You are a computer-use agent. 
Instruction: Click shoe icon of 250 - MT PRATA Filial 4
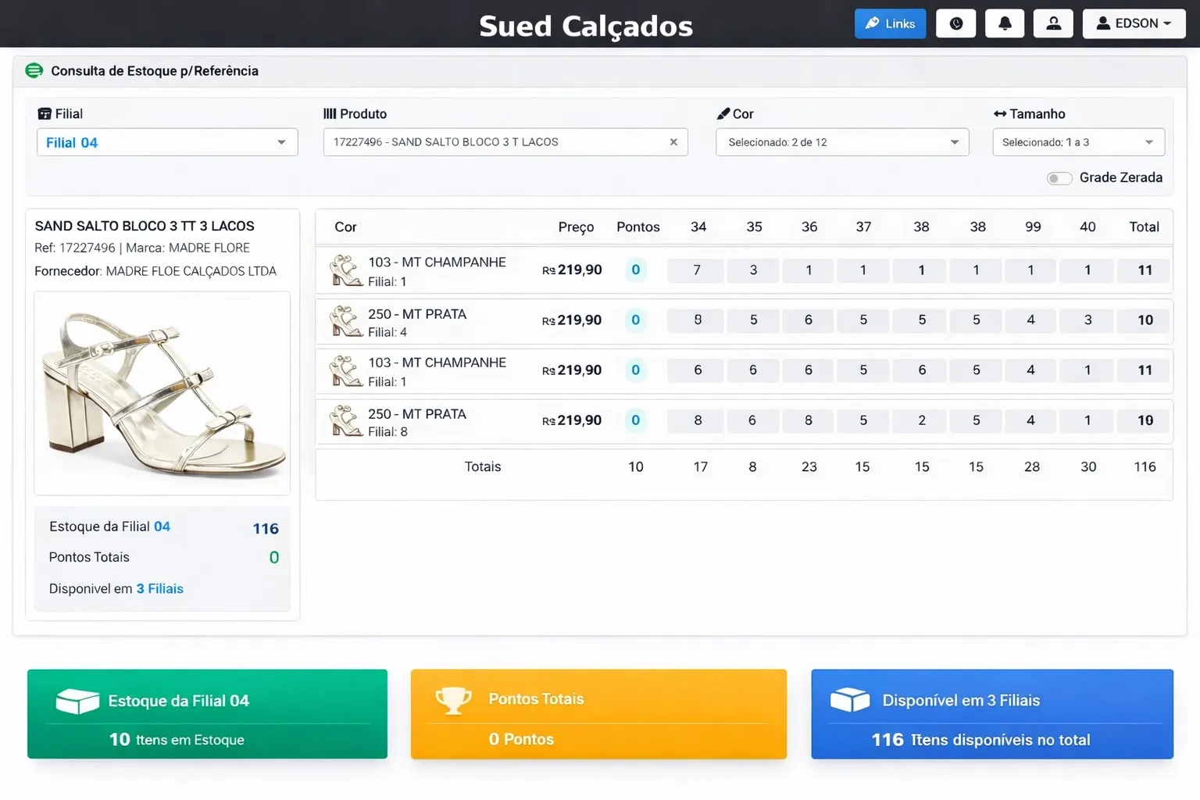345,321
